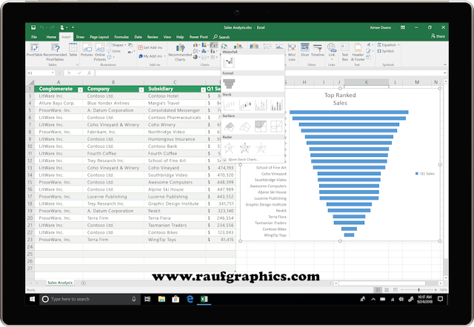474x327 pixels.
Task: Select the Volume-Open-High-Low-Close stock chart
Action: pyautogui.click(x=276, y=105)
